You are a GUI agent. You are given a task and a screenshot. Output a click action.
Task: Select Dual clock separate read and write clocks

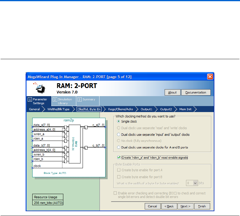coord(118,128)
